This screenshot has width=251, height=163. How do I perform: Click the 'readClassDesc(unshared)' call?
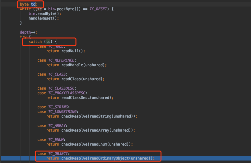click(86, 98)
